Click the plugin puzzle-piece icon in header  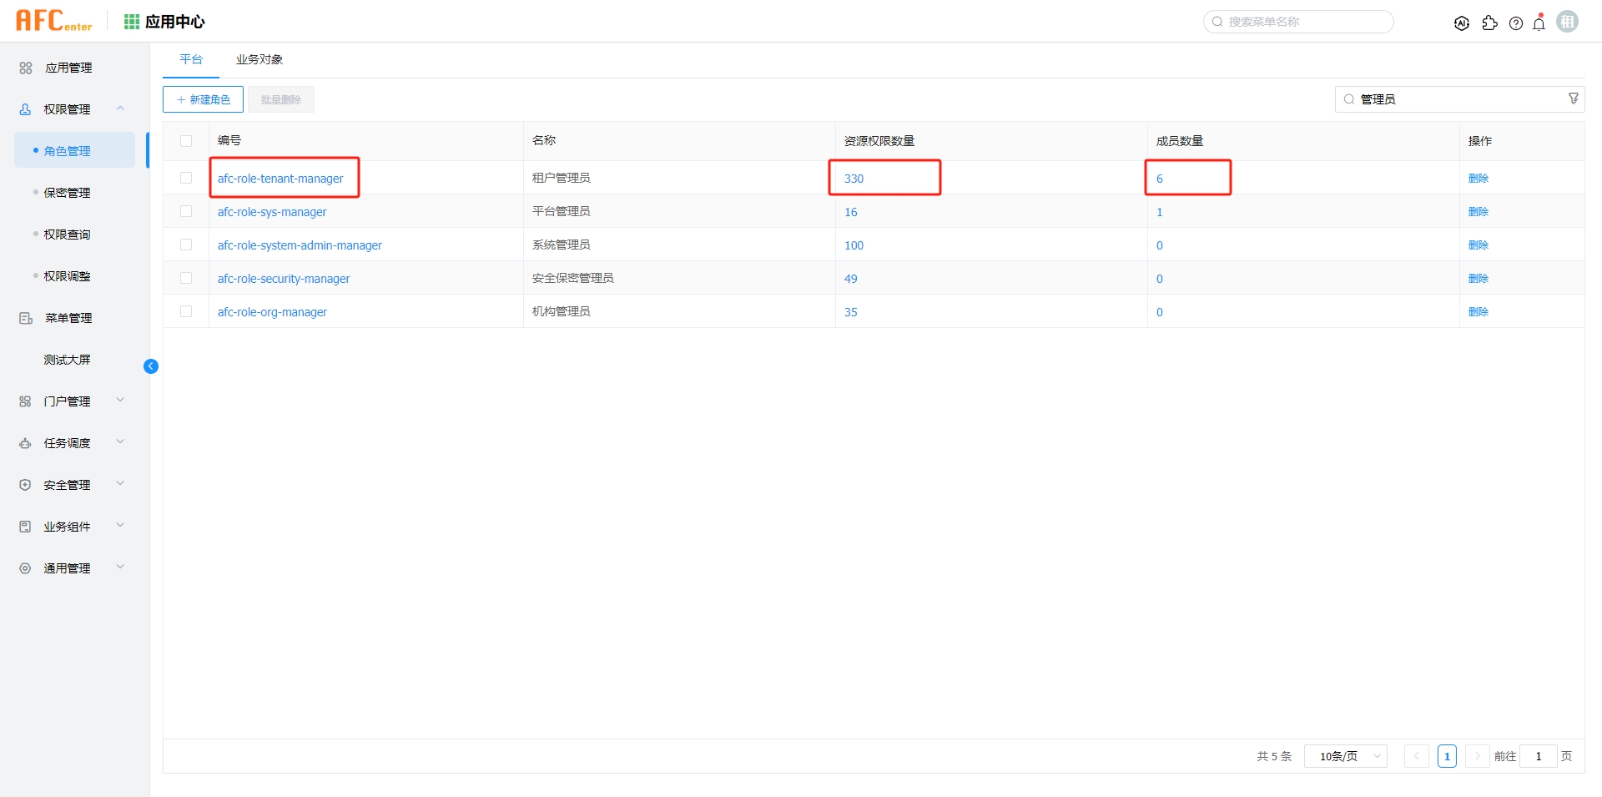click(x=1490, y=23)
